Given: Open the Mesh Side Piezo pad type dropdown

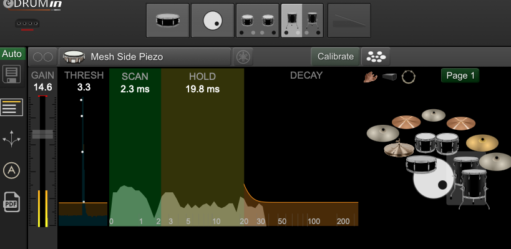Looking at the screenshot, I should 145,57.
